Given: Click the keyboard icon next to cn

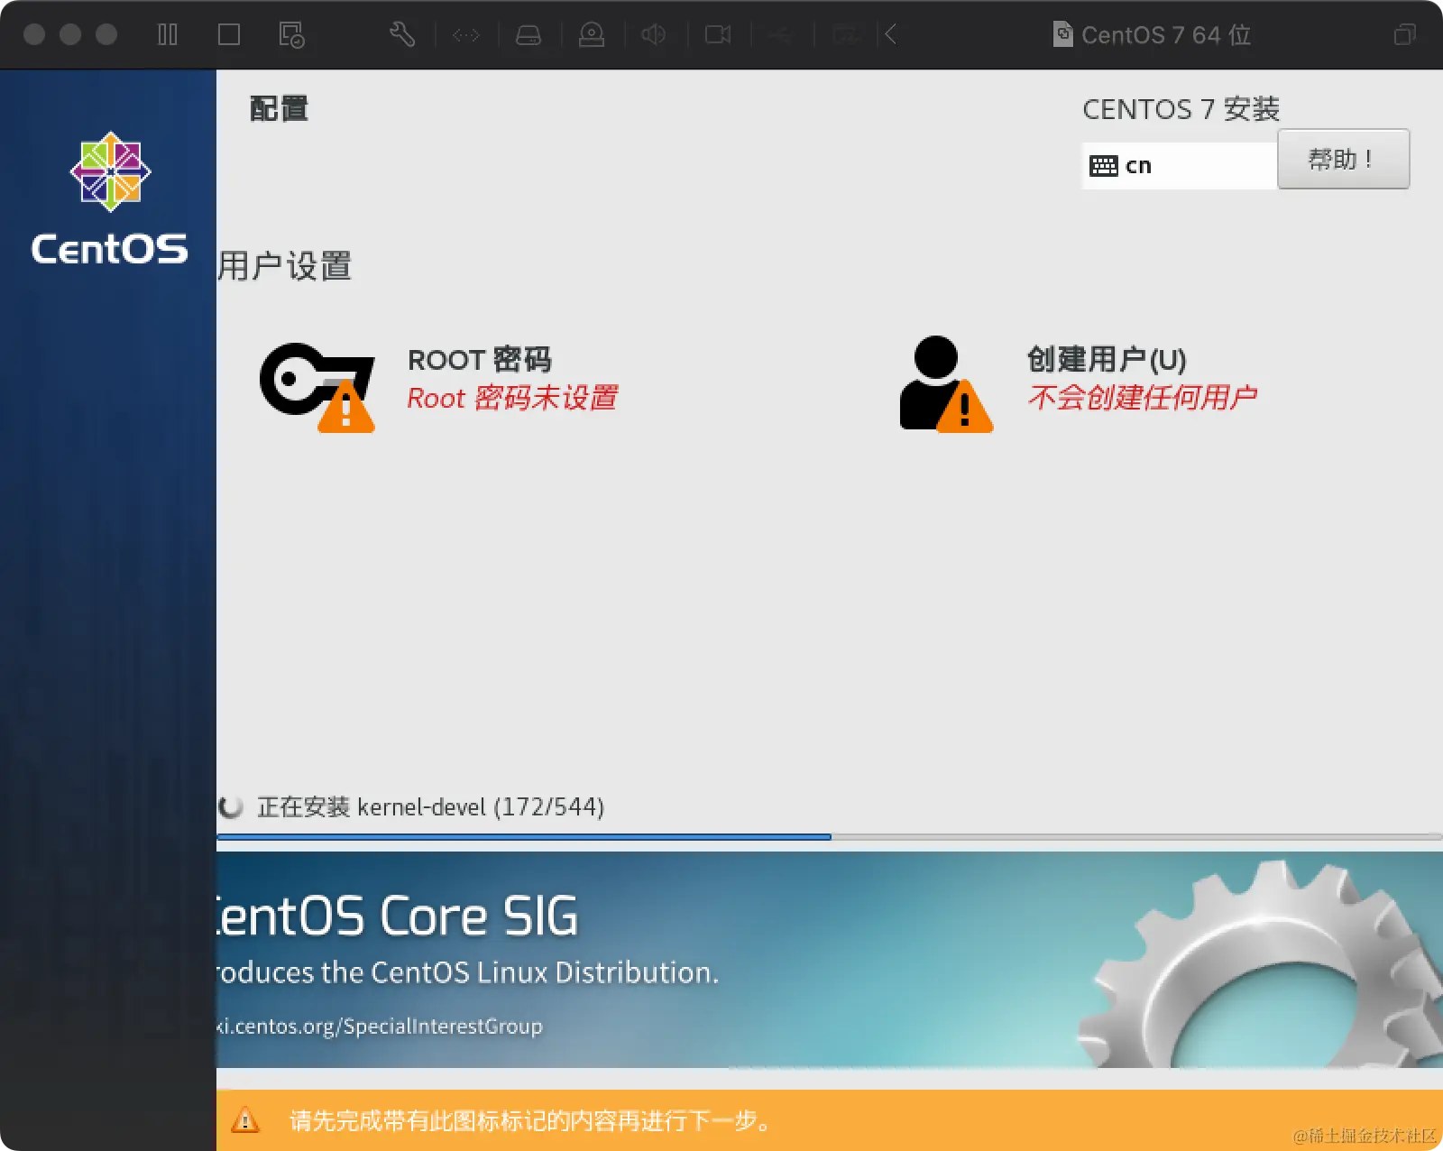Looking at the screenshot, I should (x=1104, y=166).
